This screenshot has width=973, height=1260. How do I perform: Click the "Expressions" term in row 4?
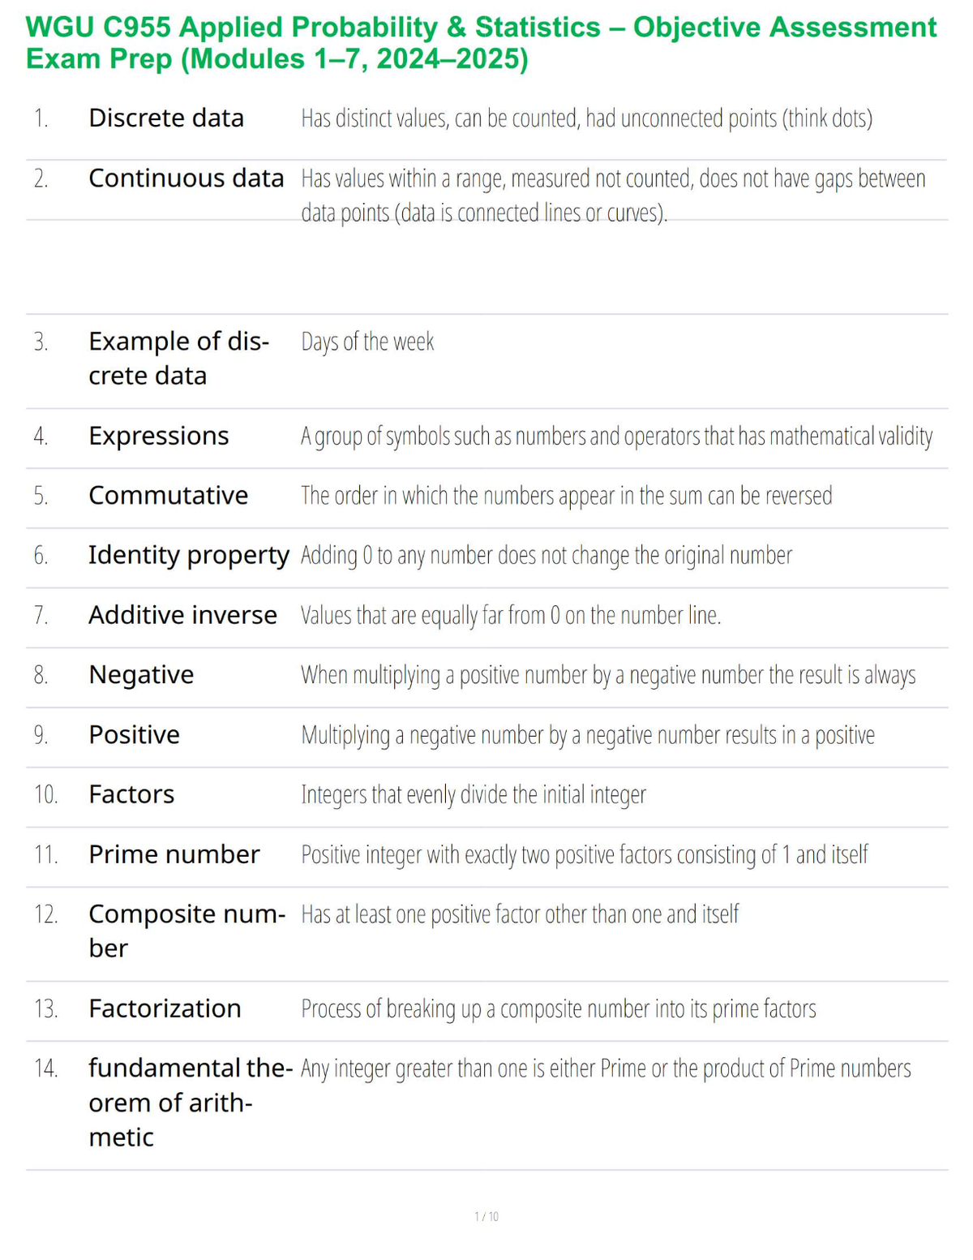tap(159, 436)
